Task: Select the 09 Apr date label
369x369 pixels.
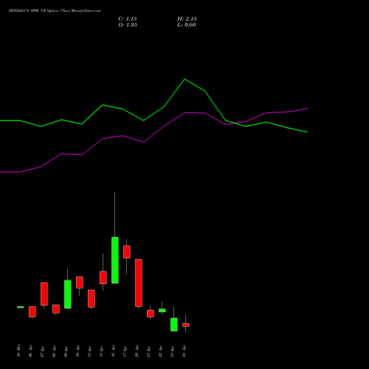Action: click(66, 351)
